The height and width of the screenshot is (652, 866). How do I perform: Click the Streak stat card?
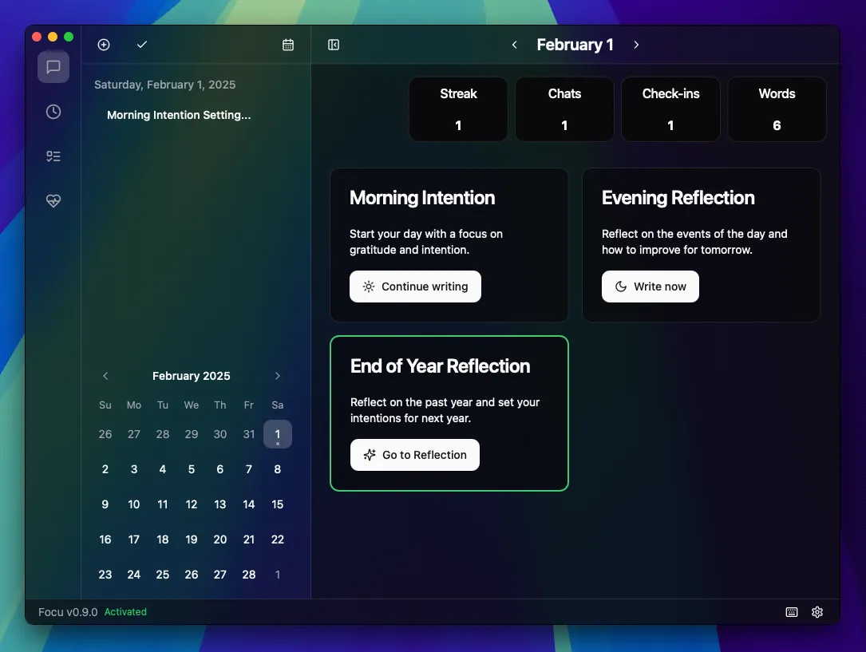click(458, 109)
